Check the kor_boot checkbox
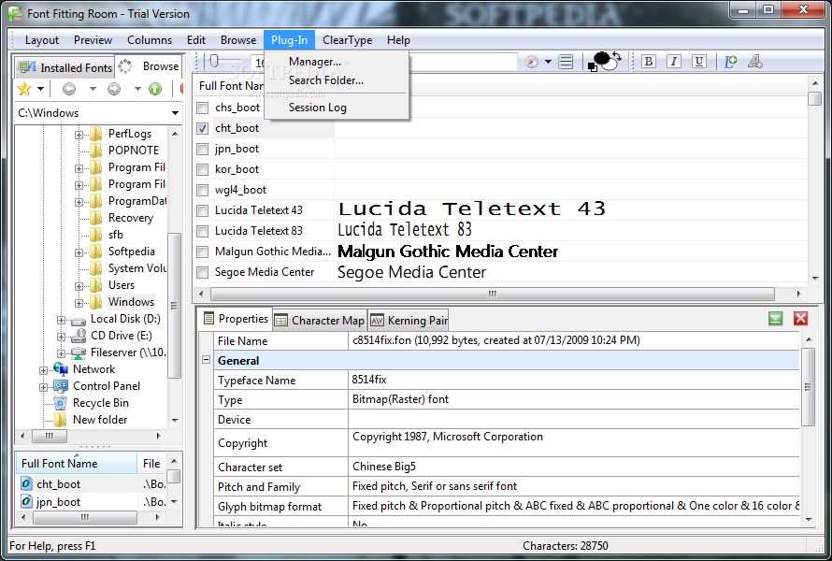 [x=202, y=169]
